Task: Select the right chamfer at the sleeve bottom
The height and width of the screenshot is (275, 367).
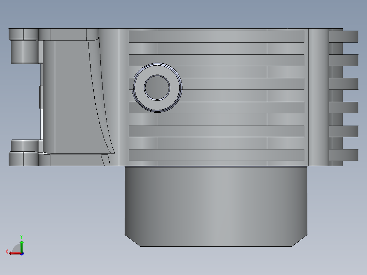Action: pyautogui.click(x=299, y=241)
